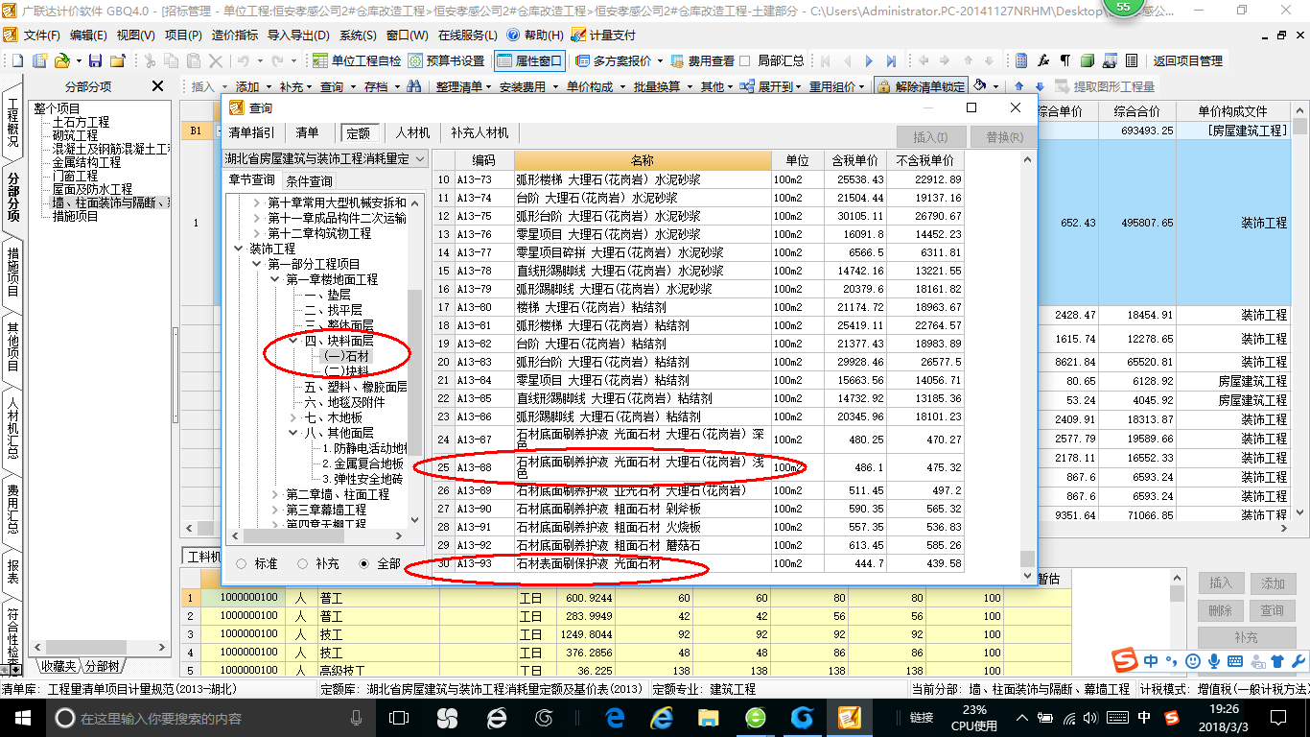The width and height of the screenshot is (1310, 737).
Task: Click the Cortana search input box
Action: coord(208,718)
